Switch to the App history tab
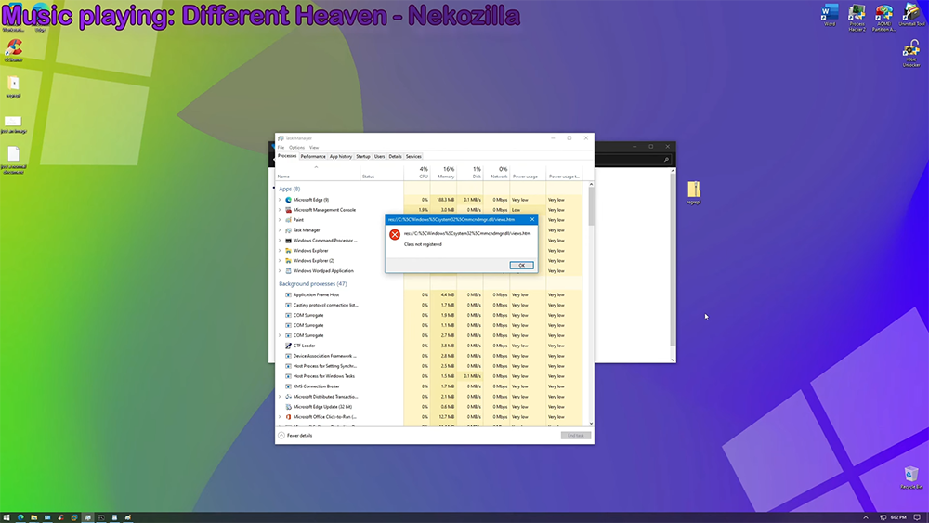 tap(341, 156)
